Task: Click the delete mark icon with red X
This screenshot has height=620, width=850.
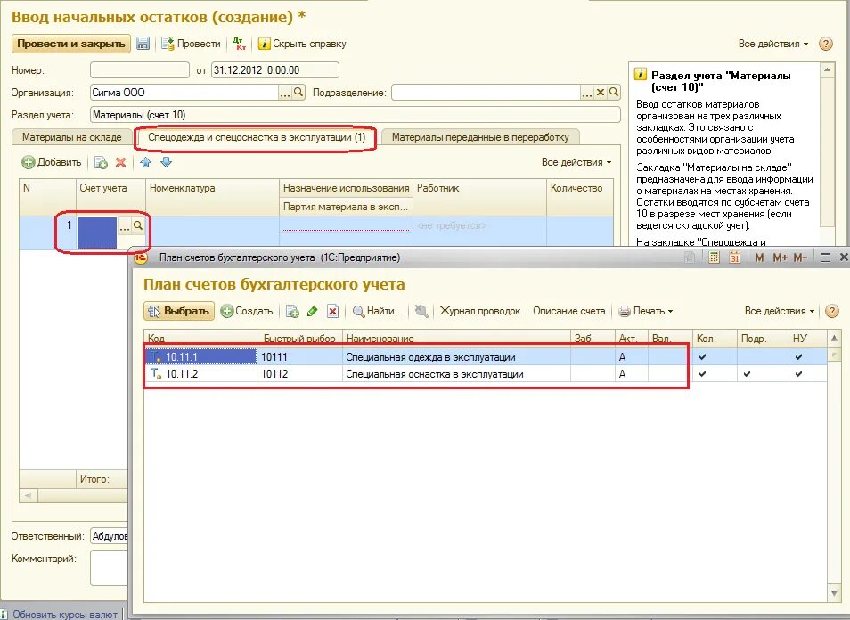Action: click(x=333, y=311)
